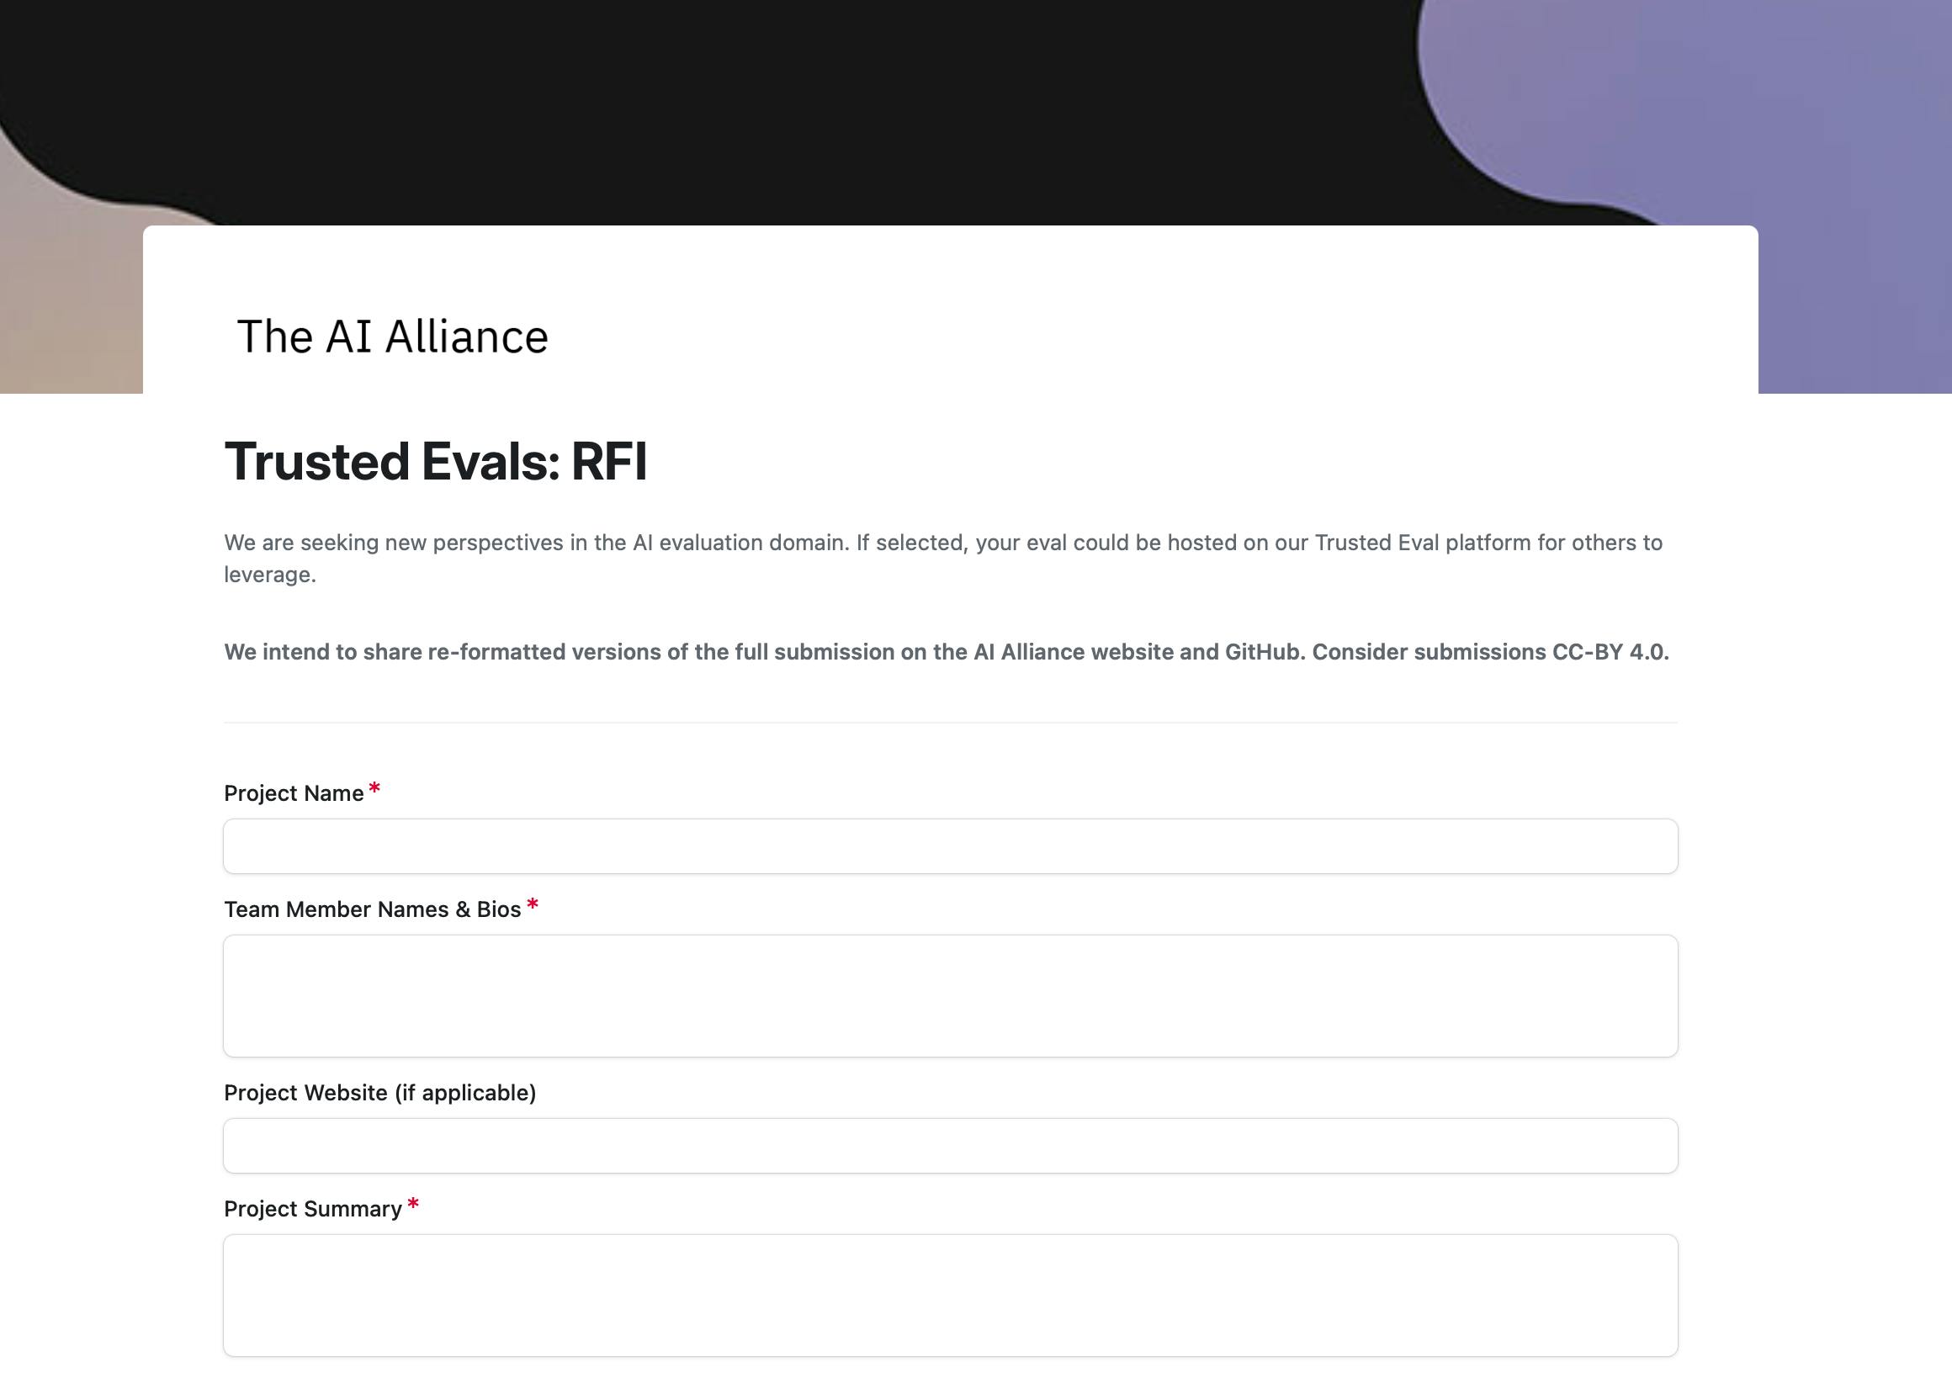1952x1378 pixels.
Task: Click the red asterisk beside Project Summary
Action: pyautogui.click(x=413, y=1206)
